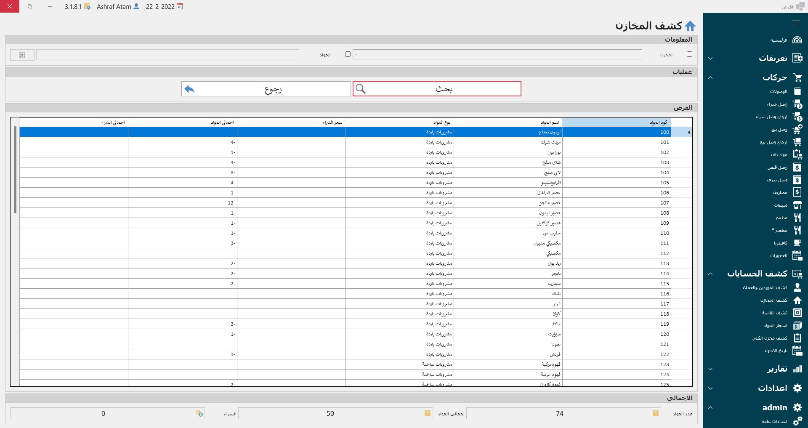Open الحجوزات reservations calendar icon
This screenshot has width=808, height=428.
[x=797, y=255]
